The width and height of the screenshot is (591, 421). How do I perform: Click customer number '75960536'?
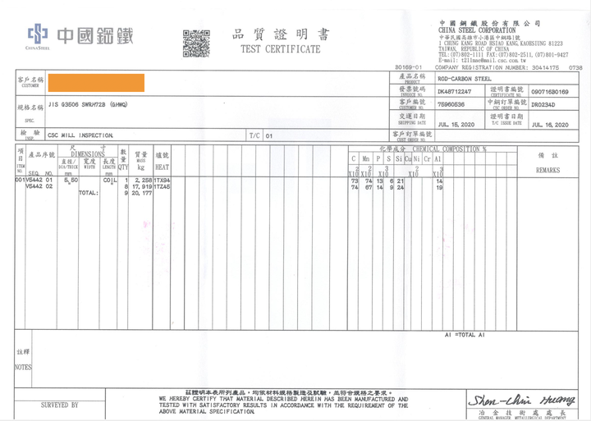[x=451, y=104]
